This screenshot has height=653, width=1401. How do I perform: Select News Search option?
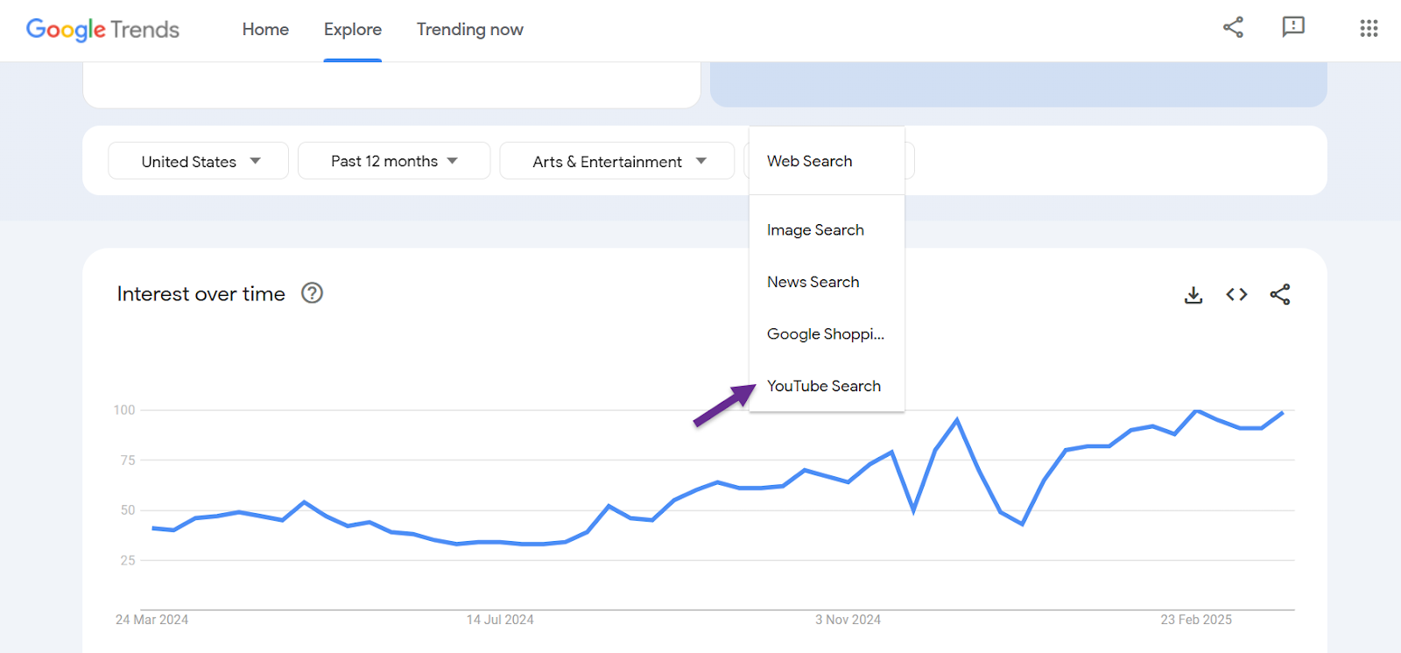click(813, 282)
